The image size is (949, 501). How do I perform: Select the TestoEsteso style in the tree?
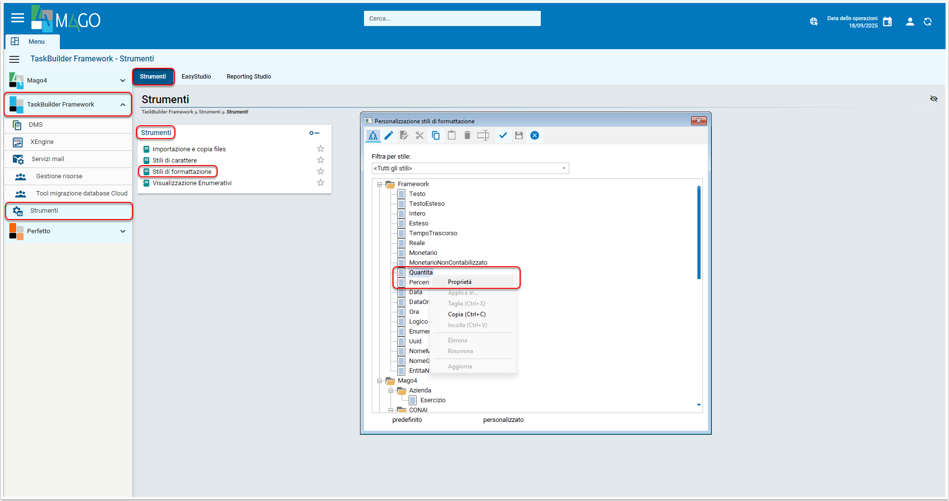[x=426, y=204]
